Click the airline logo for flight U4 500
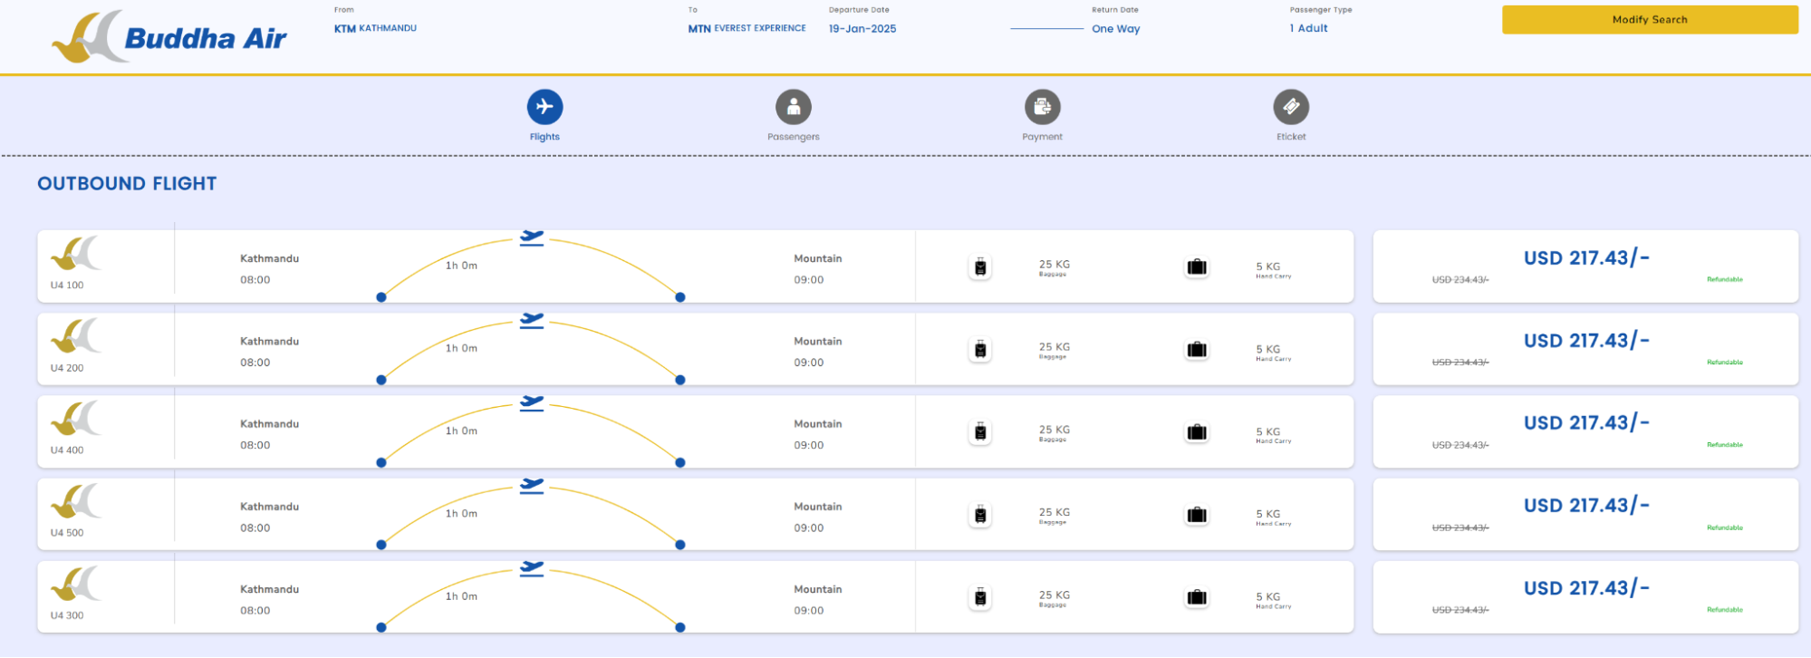The height and width of the screenshot is (658, 1811). 75,501
